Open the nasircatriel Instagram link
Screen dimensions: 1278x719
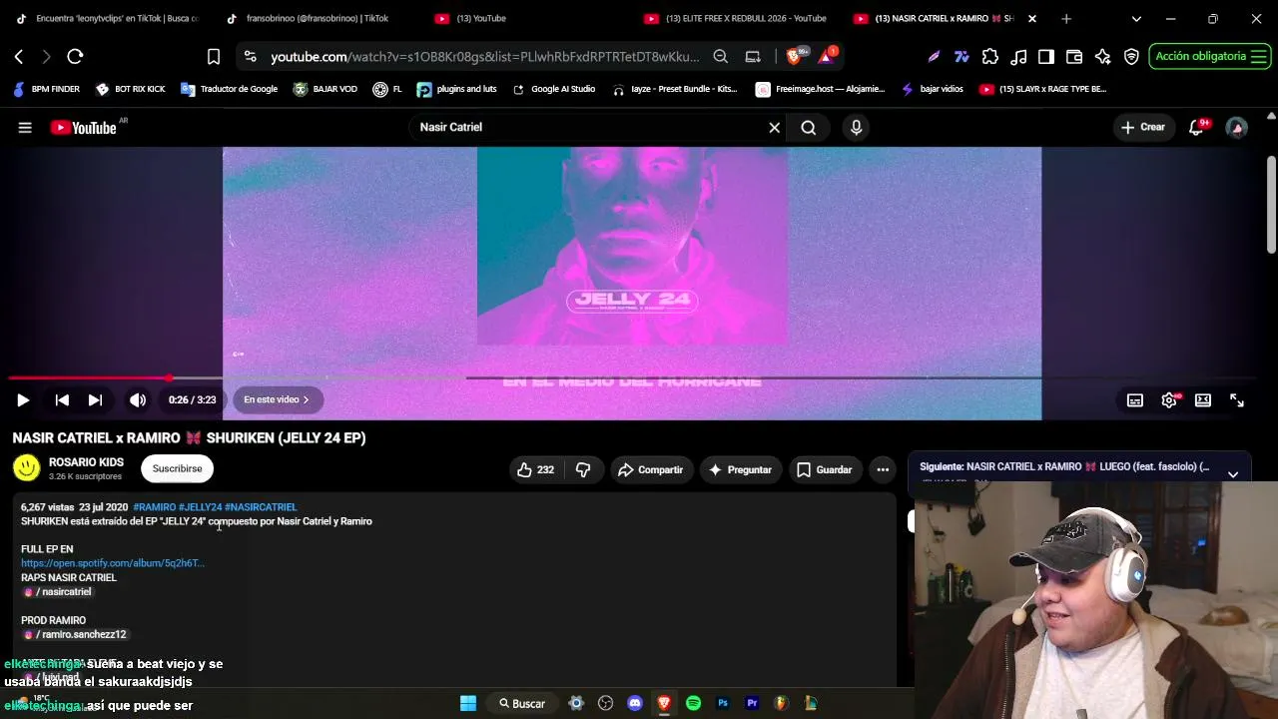[x=59, y=592]
